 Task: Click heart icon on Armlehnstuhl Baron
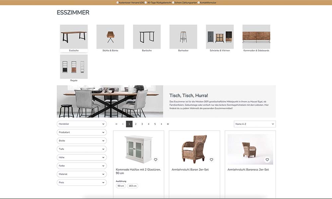point(211,160)
